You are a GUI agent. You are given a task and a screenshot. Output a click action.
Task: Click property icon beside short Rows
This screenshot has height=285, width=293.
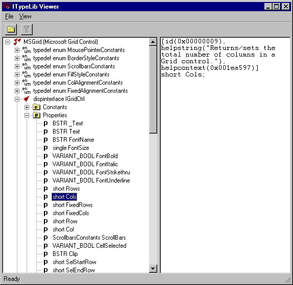click(45, 189)
